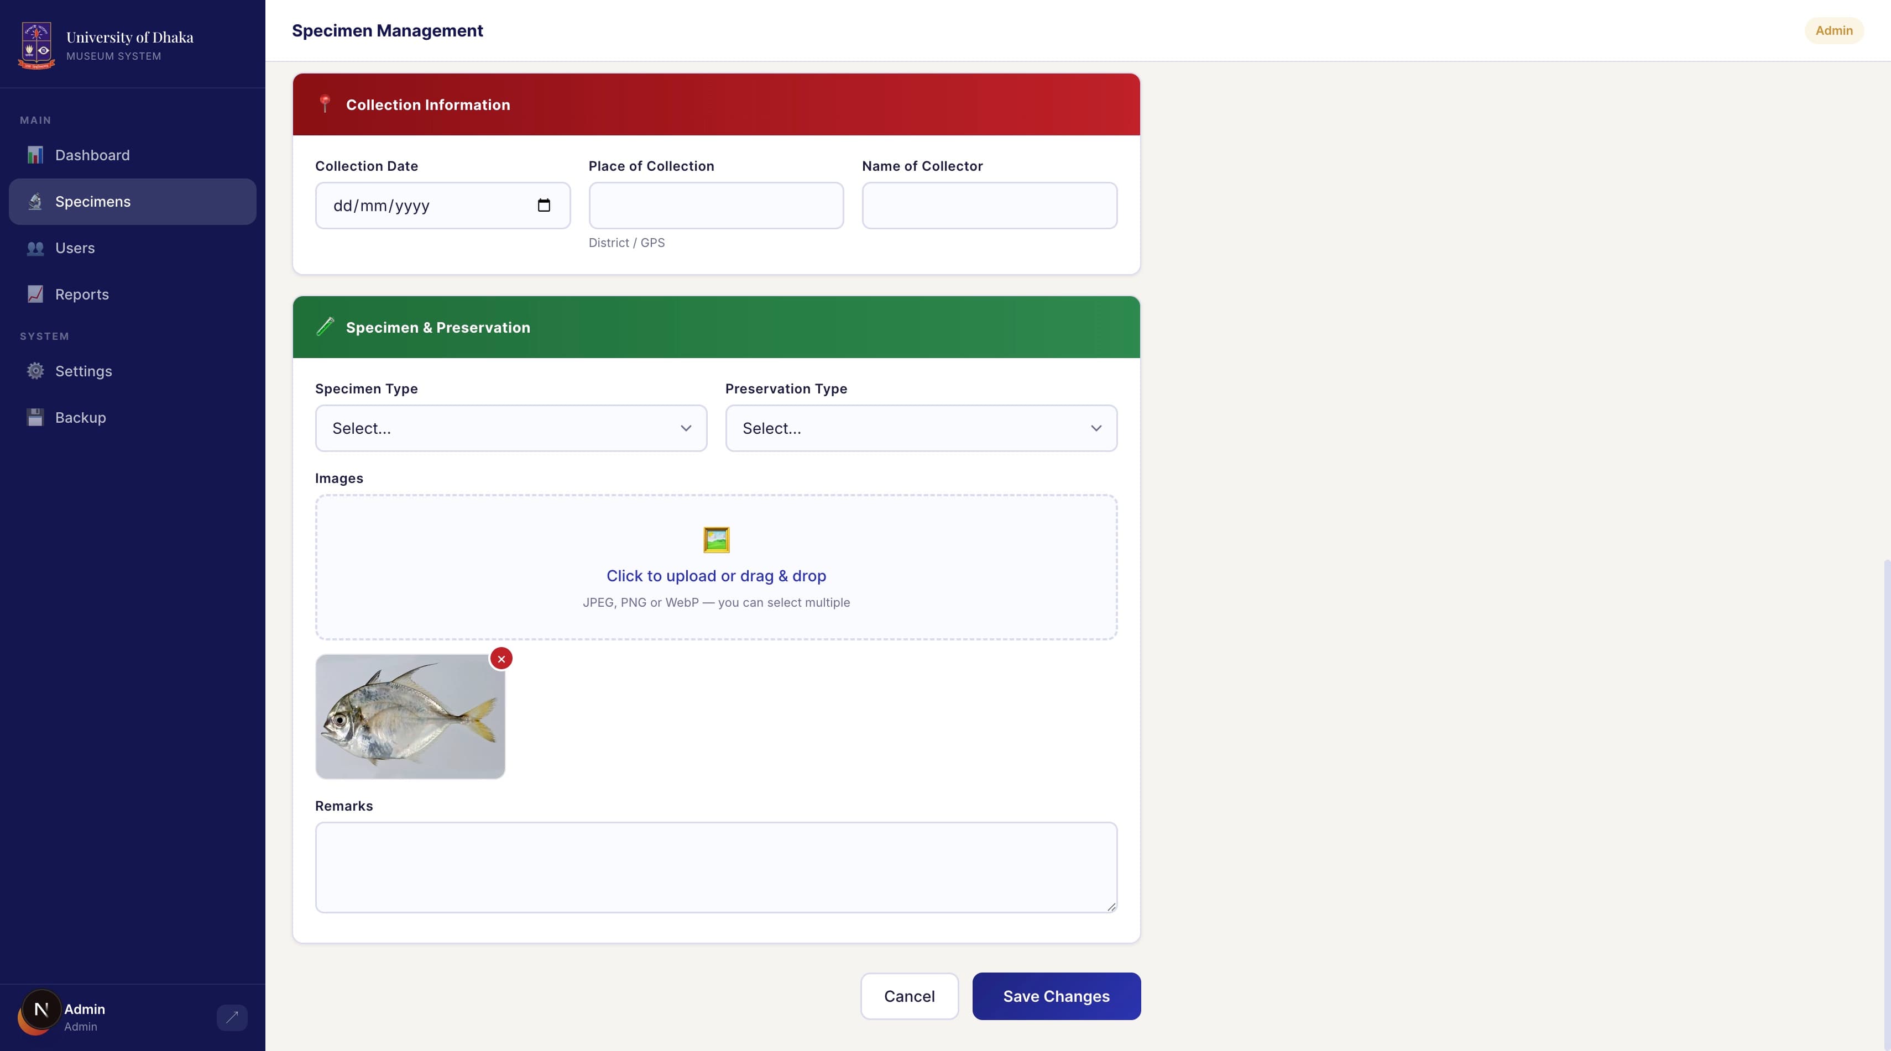Open the Preservation Type dropdown

921,428
